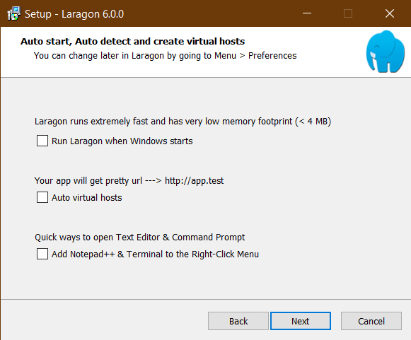Click the Setup installer icon in title bar
Screen dimensions: 411x340
pos(14,13)
